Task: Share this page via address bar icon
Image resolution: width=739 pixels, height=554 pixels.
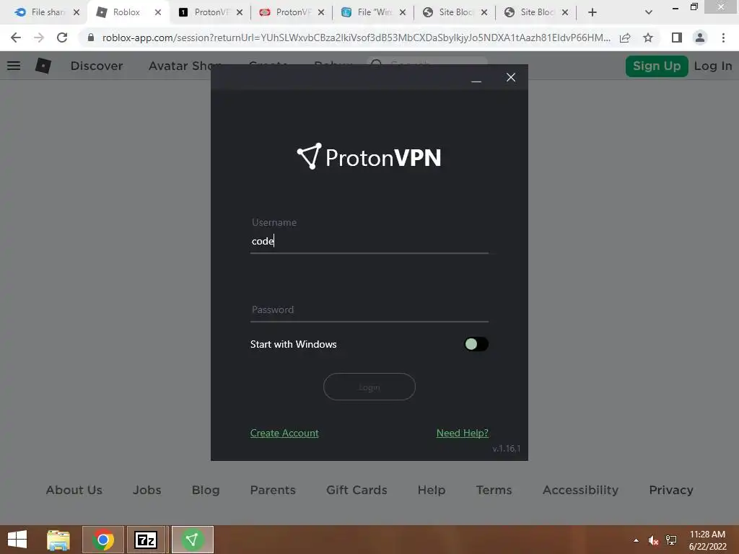Action: (x=625, y=38)
